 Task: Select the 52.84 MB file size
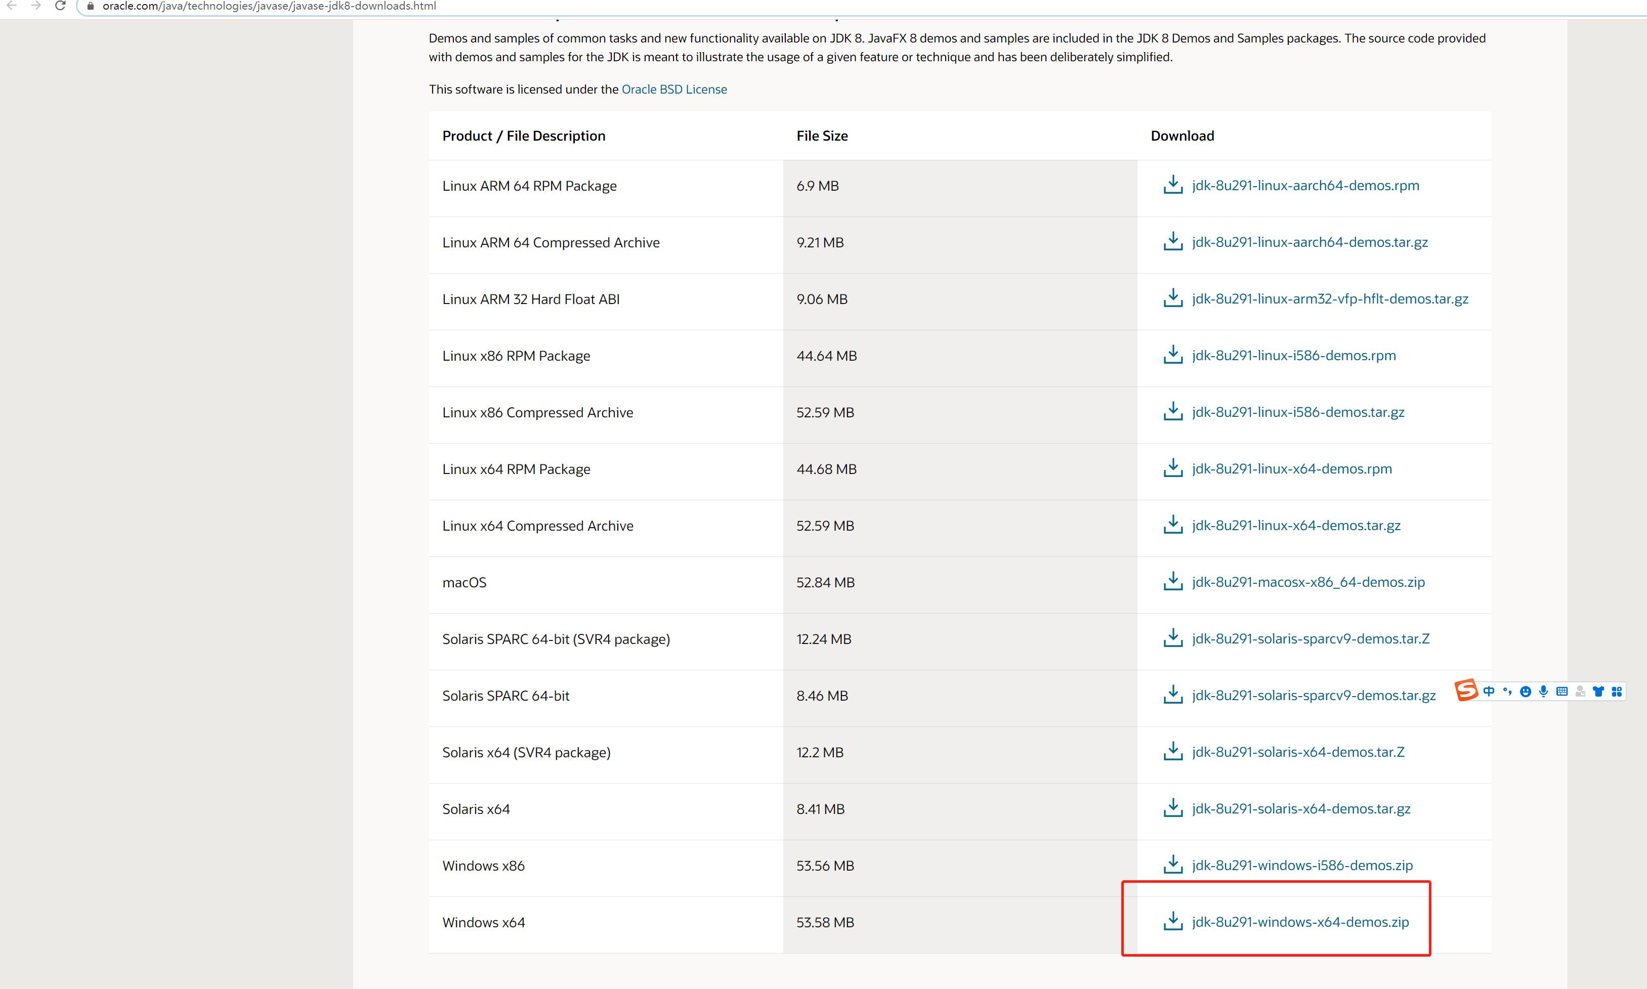click(x=825, y=582)
